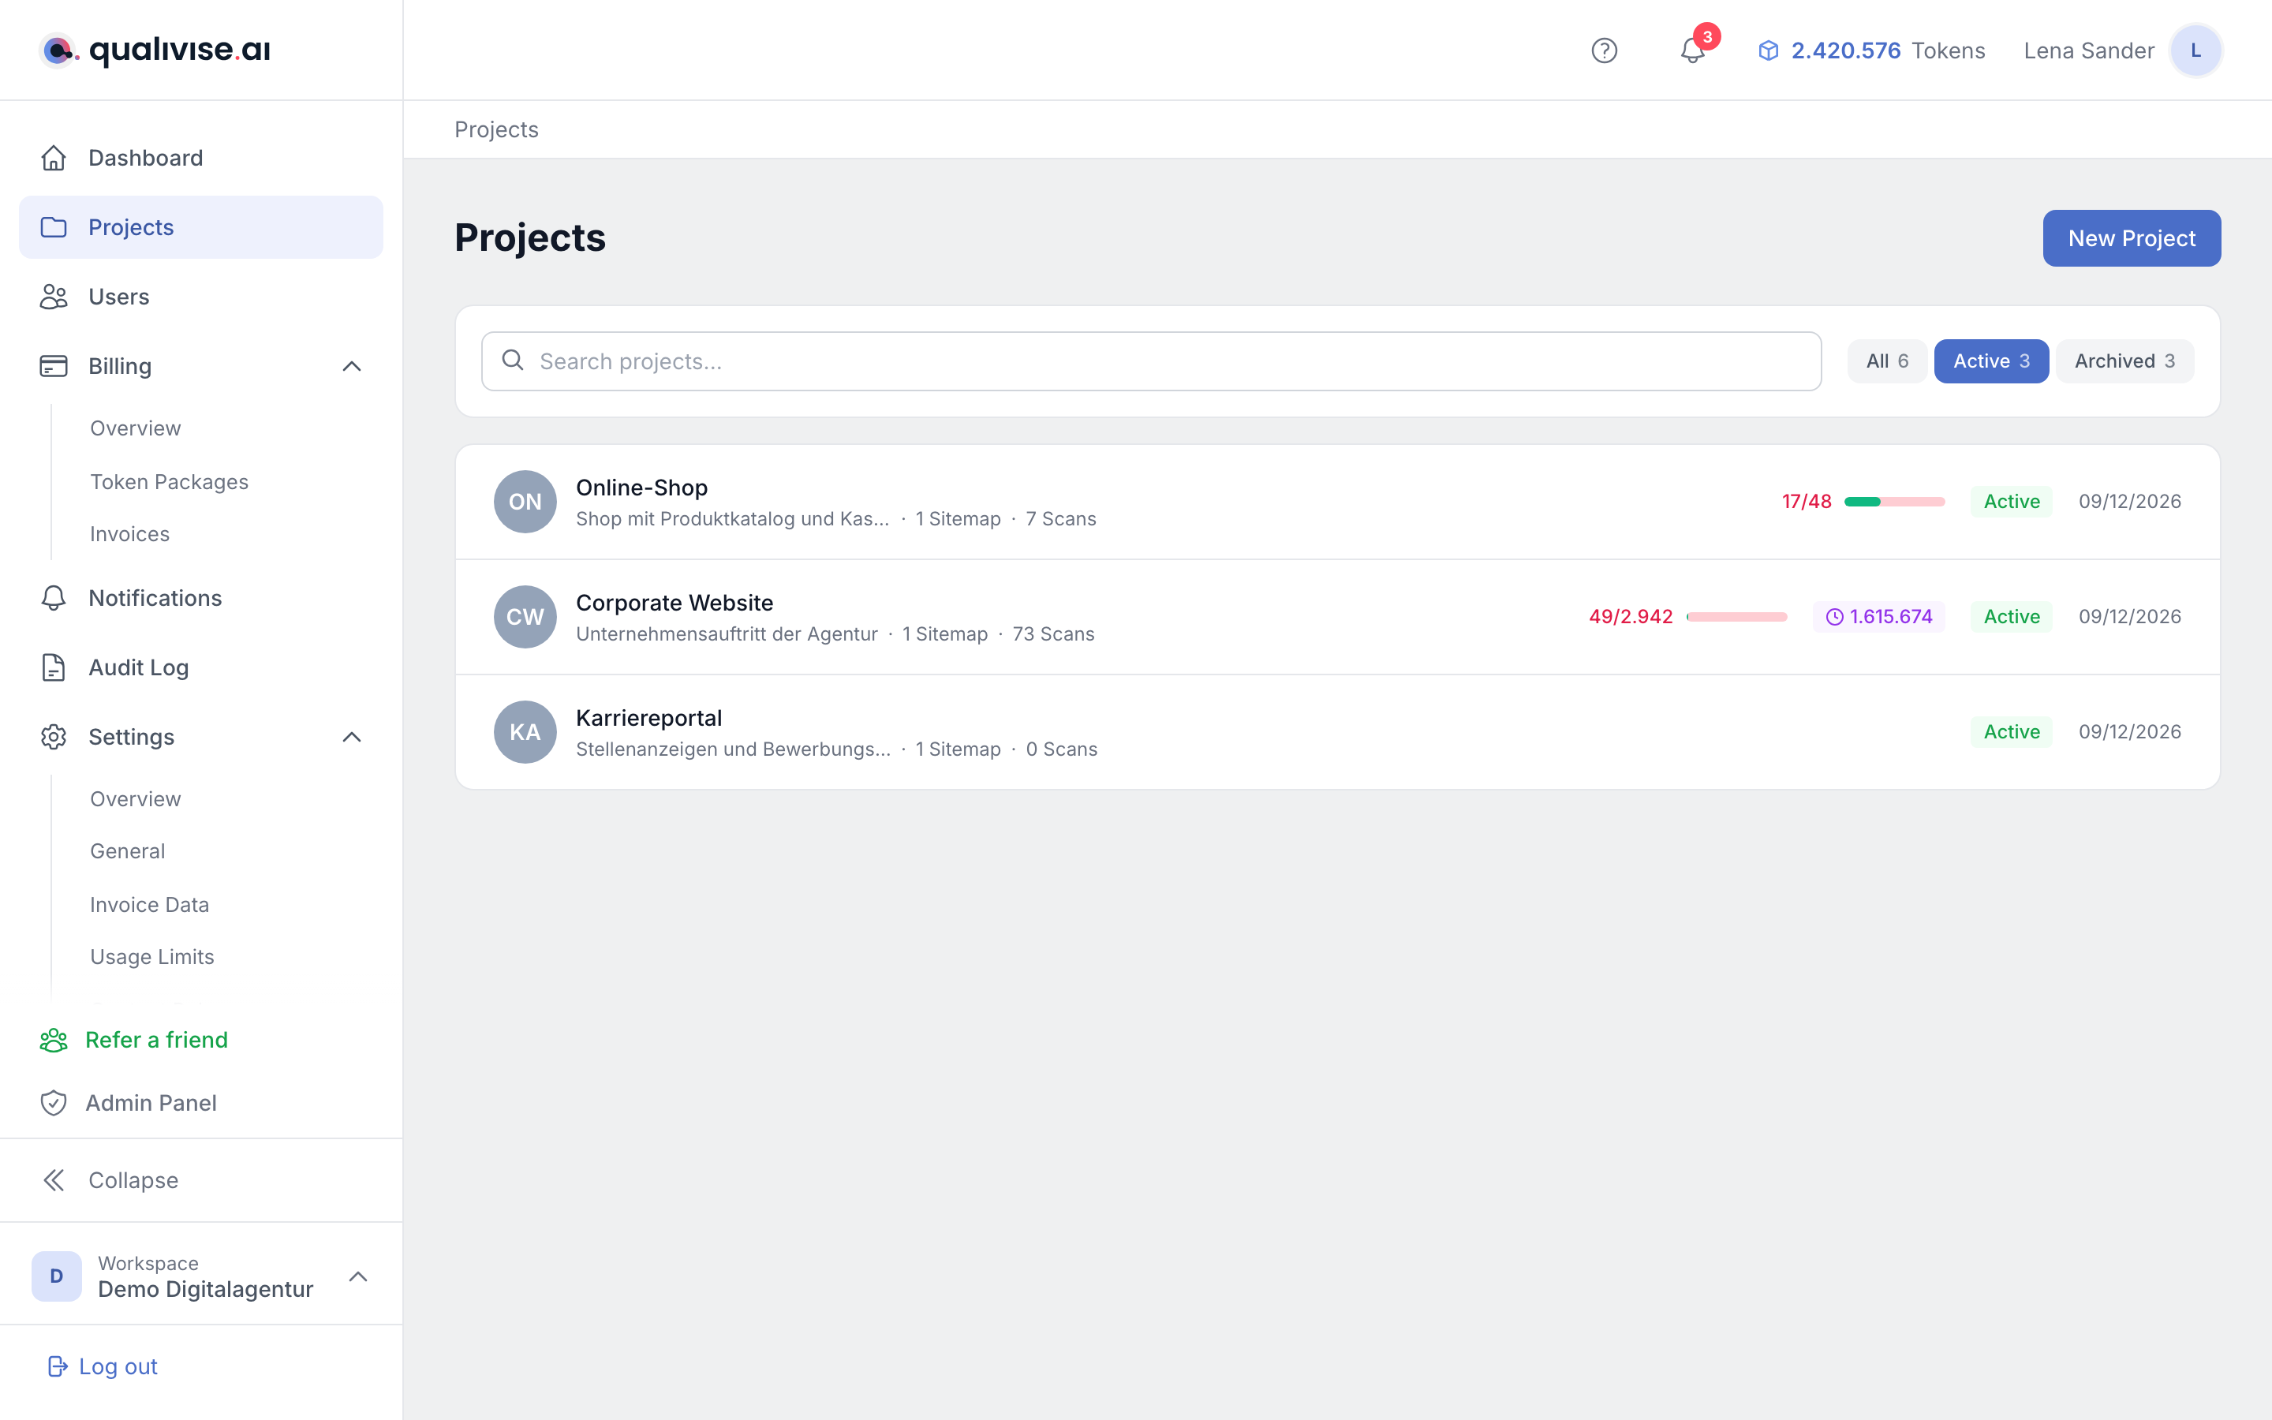
Task: Click the Dashboard house icon
Action: point(54,158)
